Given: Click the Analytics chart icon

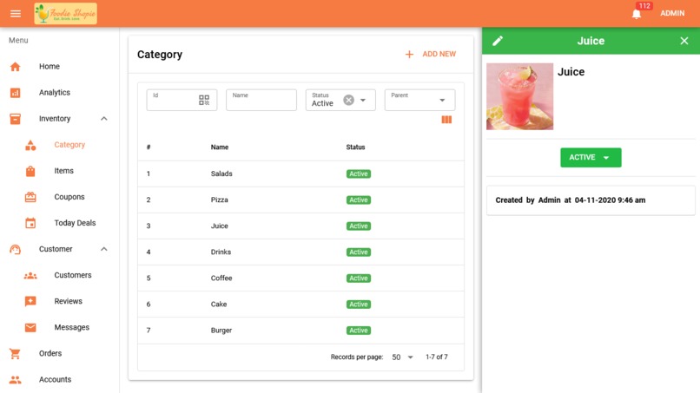Looking at the screenshot, I should (x=15, y=93).
